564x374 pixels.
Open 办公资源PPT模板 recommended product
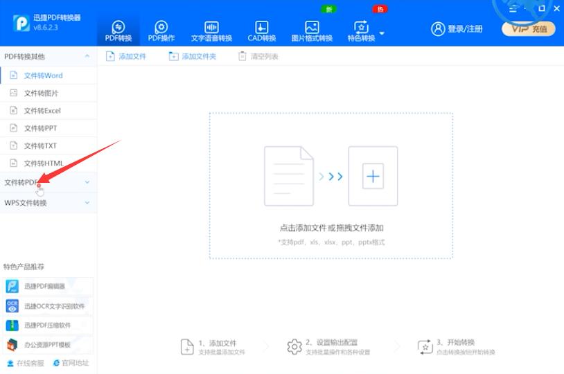(x=48, y=345)
